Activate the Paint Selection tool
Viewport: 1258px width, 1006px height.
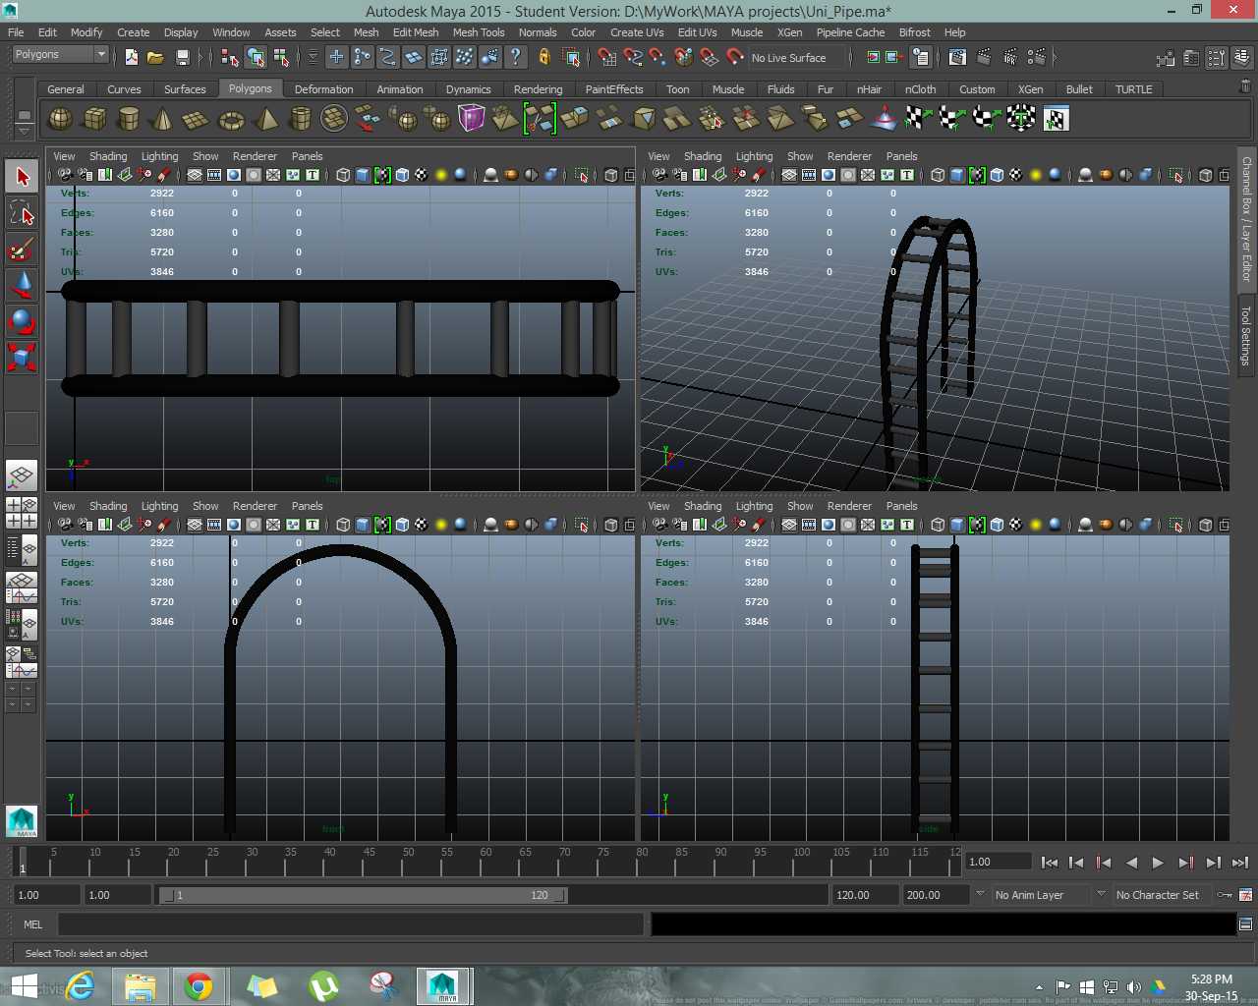click(x=22, y=250)
